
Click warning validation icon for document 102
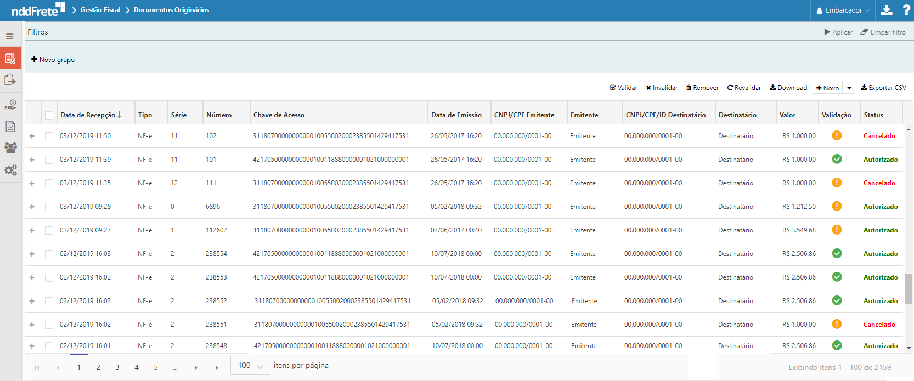tap(837, 135)
